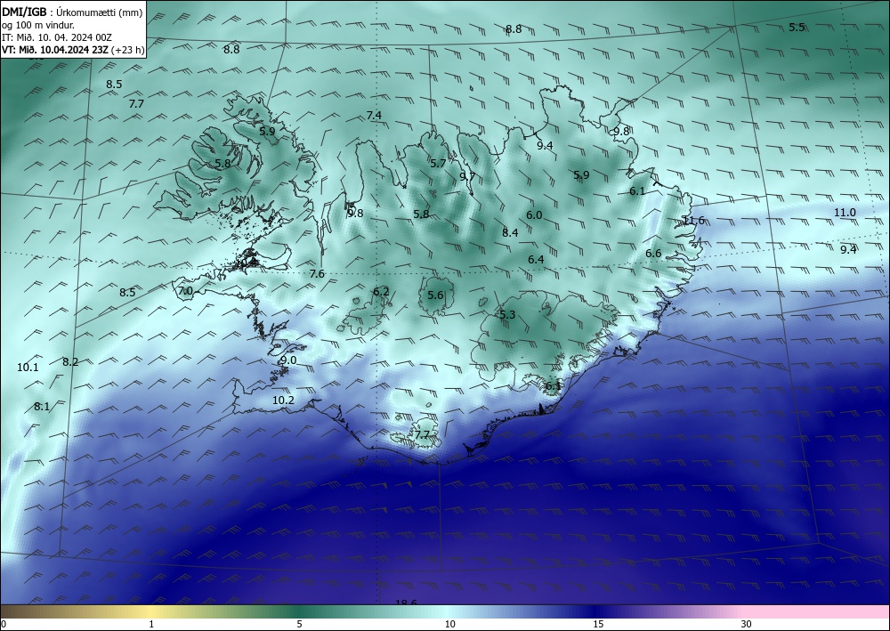Click the map value 11.6
The width and height of the screenshot is (890, 631).
(693, 221)
